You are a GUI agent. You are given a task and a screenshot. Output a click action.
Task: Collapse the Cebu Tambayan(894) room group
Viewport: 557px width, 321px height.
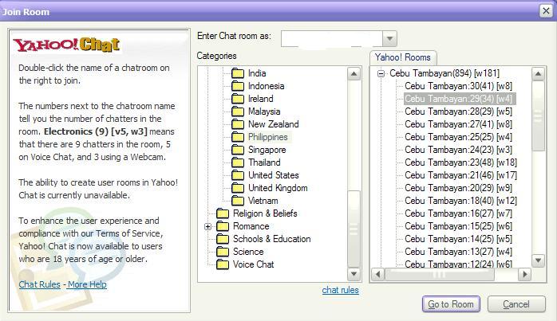pyautogui.click(x=381, y=73)
